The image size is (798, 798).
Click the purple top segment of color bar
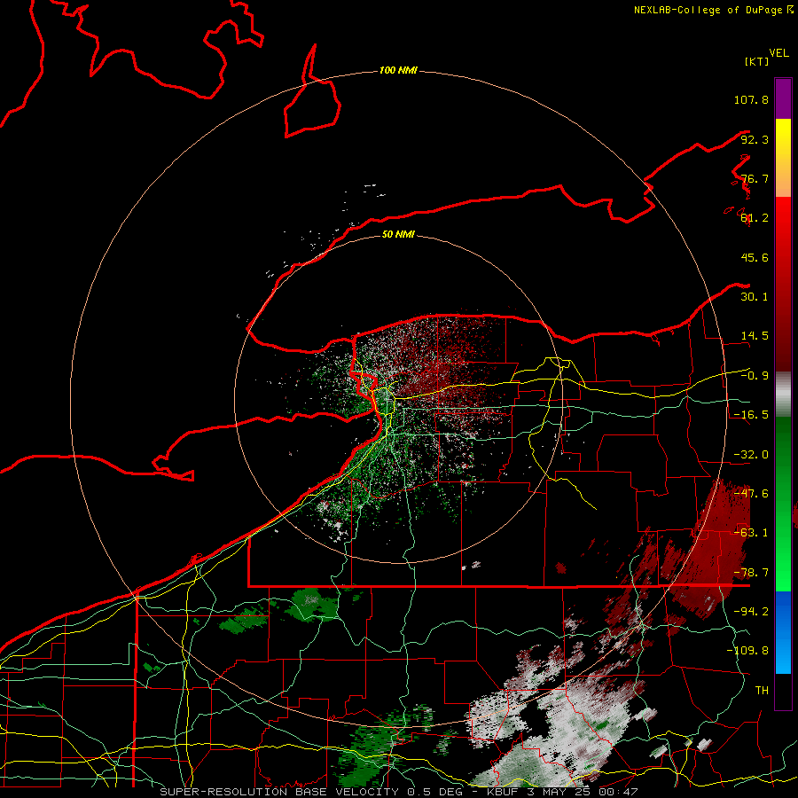pos(783,98)
